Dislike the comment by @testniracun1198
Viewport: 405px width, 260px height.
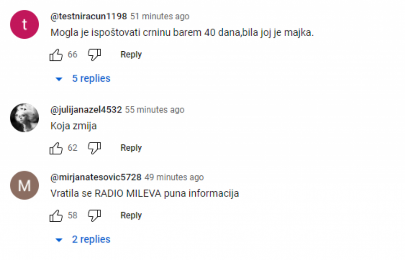[94, 55]
